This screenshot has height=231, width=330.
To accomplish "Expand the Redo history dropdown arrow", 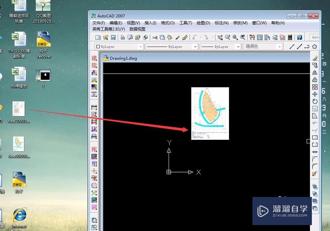I will pos(212,38).
